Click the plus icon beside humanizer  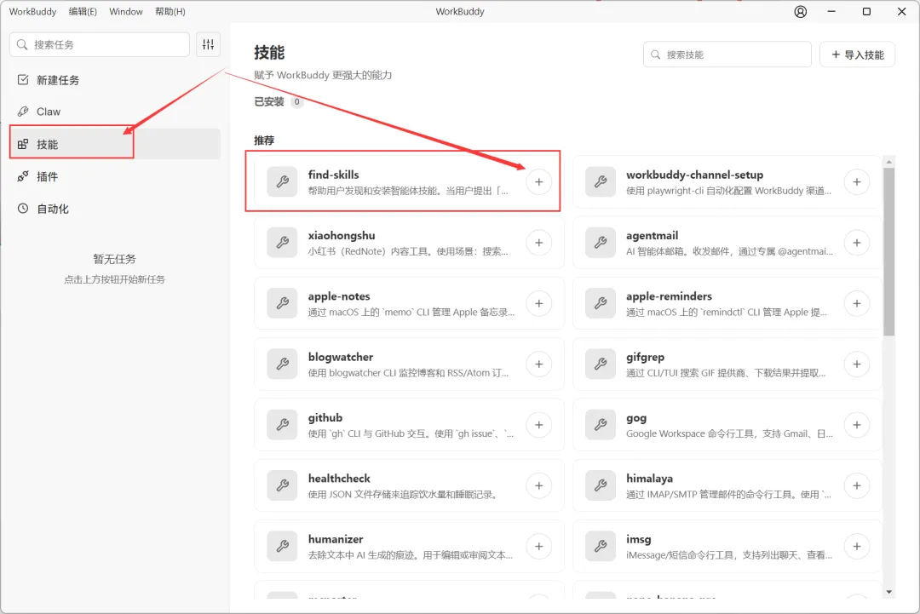(538, 546)
